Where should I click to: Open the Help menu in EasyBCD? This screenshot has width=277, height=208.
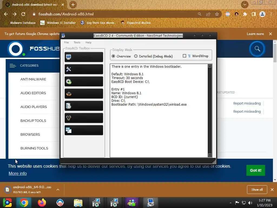[x=88, y=43]
